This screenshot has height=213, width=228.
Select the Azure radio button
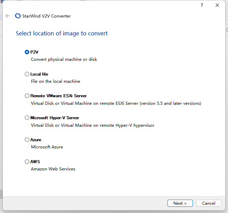point(27,139)
